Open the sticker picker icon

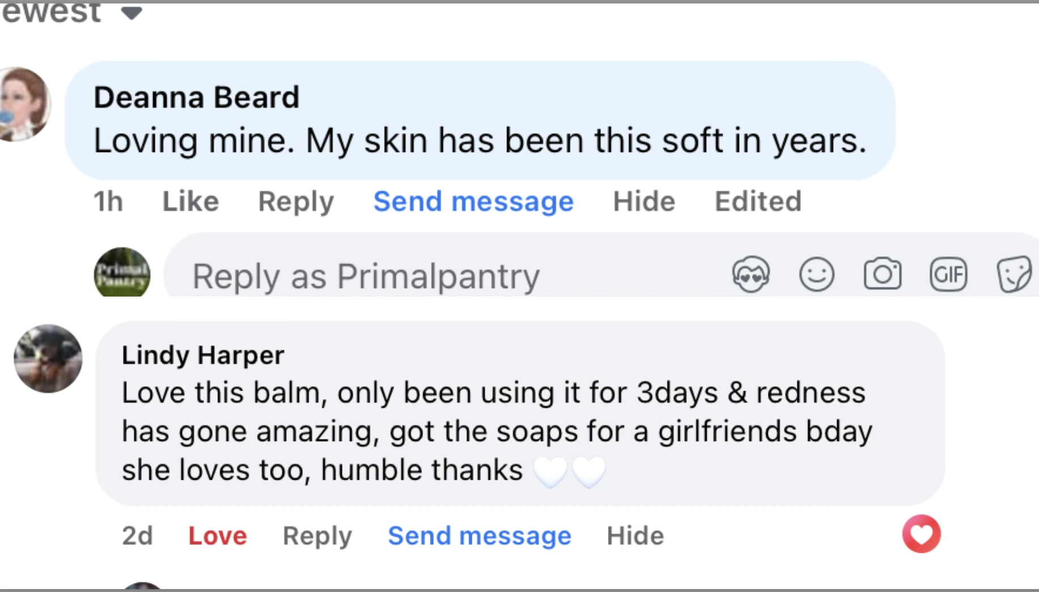pos(1015,274)
